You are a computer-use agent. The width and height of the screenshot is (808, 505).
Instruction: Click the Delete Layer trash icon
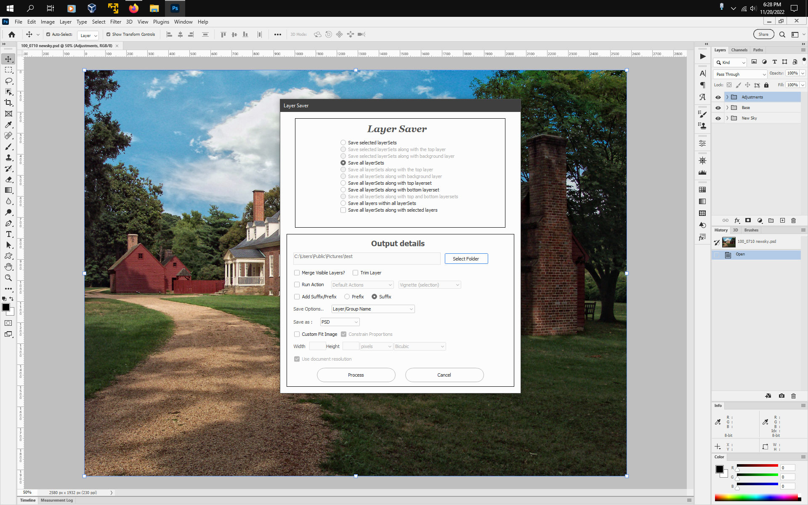pyautogui.click(x=794, y=220)
